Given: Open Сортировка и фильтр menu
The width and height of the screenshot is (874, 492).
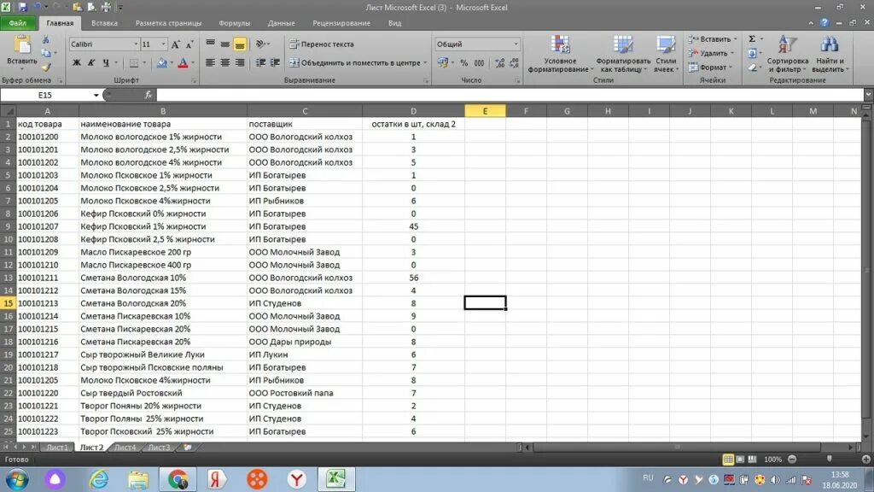Looking at the screenshot, I should pos(788,54).
